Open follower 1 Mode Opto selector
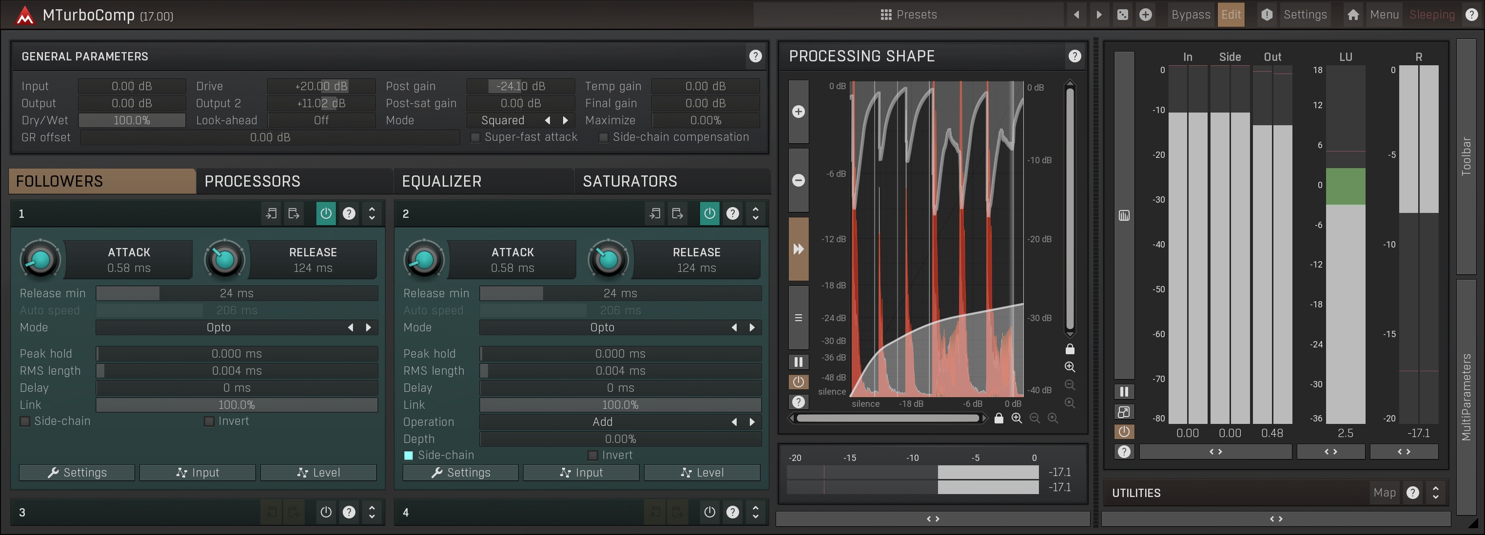Image resolution: width=1485 pixels, height=535 pixels. [x=218, y=328]
